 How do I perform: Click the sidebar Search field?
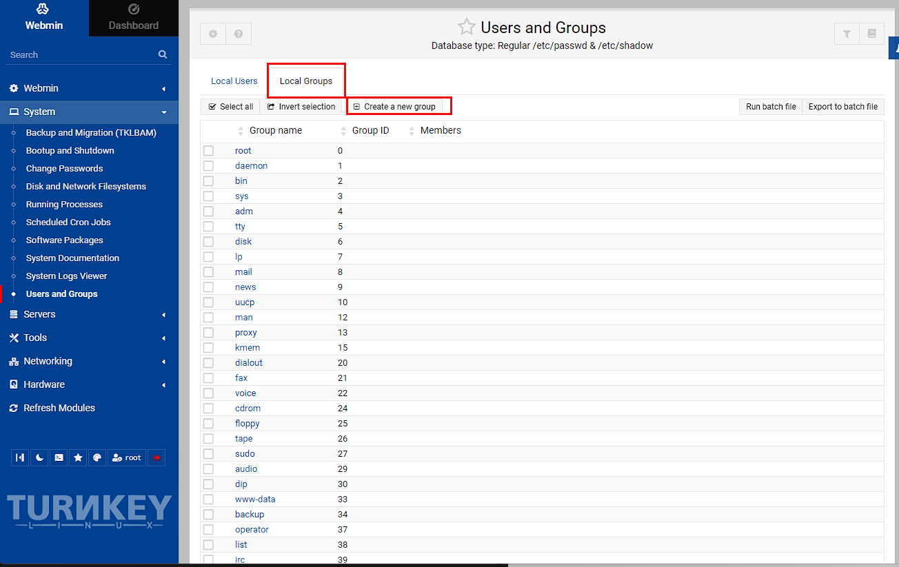pyautogui.click(x=83, y=54)
